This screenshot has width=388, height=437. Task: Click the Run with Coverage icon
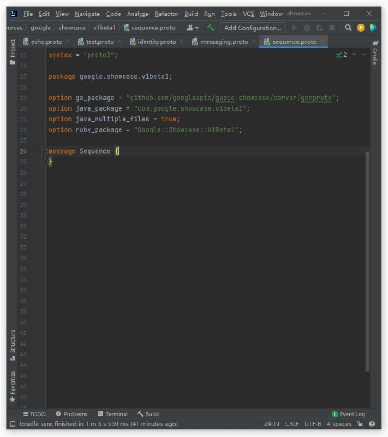click(319, 28)
